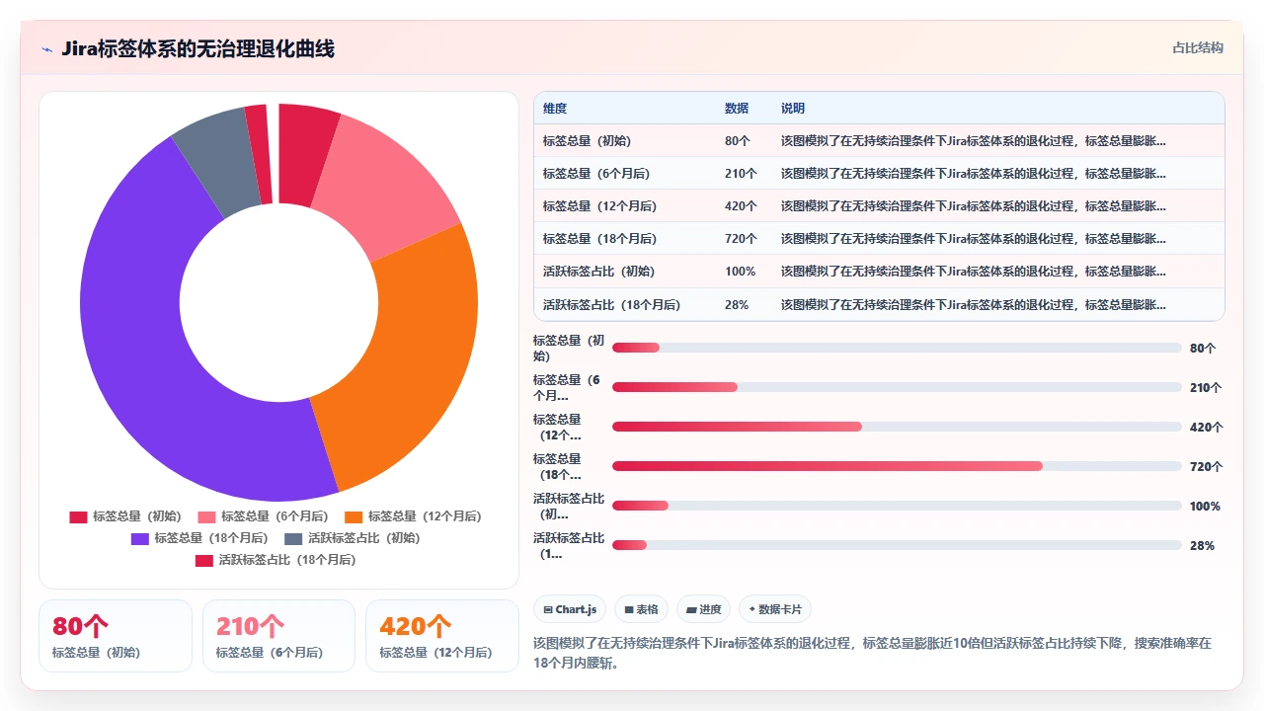
Task: Select the 表格 tag chip
Action: [641, 609]
